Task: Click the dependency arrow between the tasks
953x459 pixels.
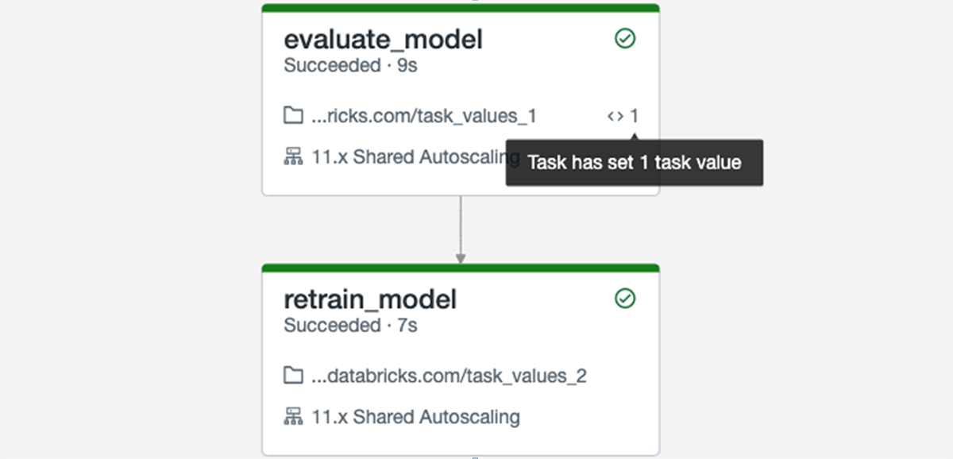Action: click(x=461, y=230)
